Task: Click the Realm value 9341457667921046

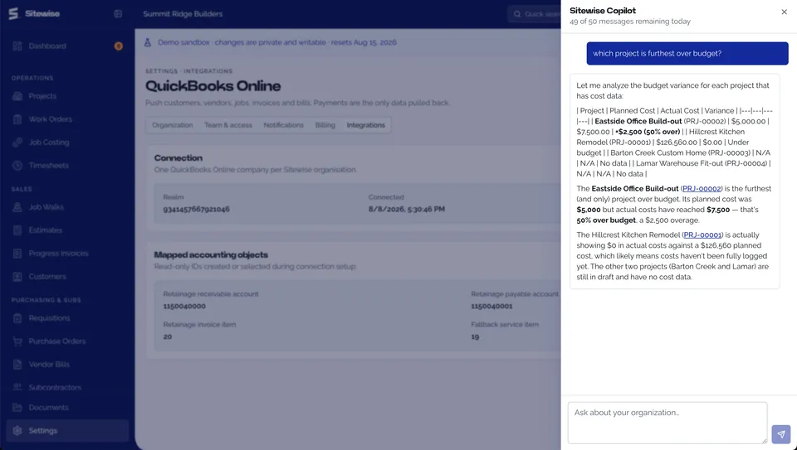Action: pyautogui.click(x=196, y=209)
